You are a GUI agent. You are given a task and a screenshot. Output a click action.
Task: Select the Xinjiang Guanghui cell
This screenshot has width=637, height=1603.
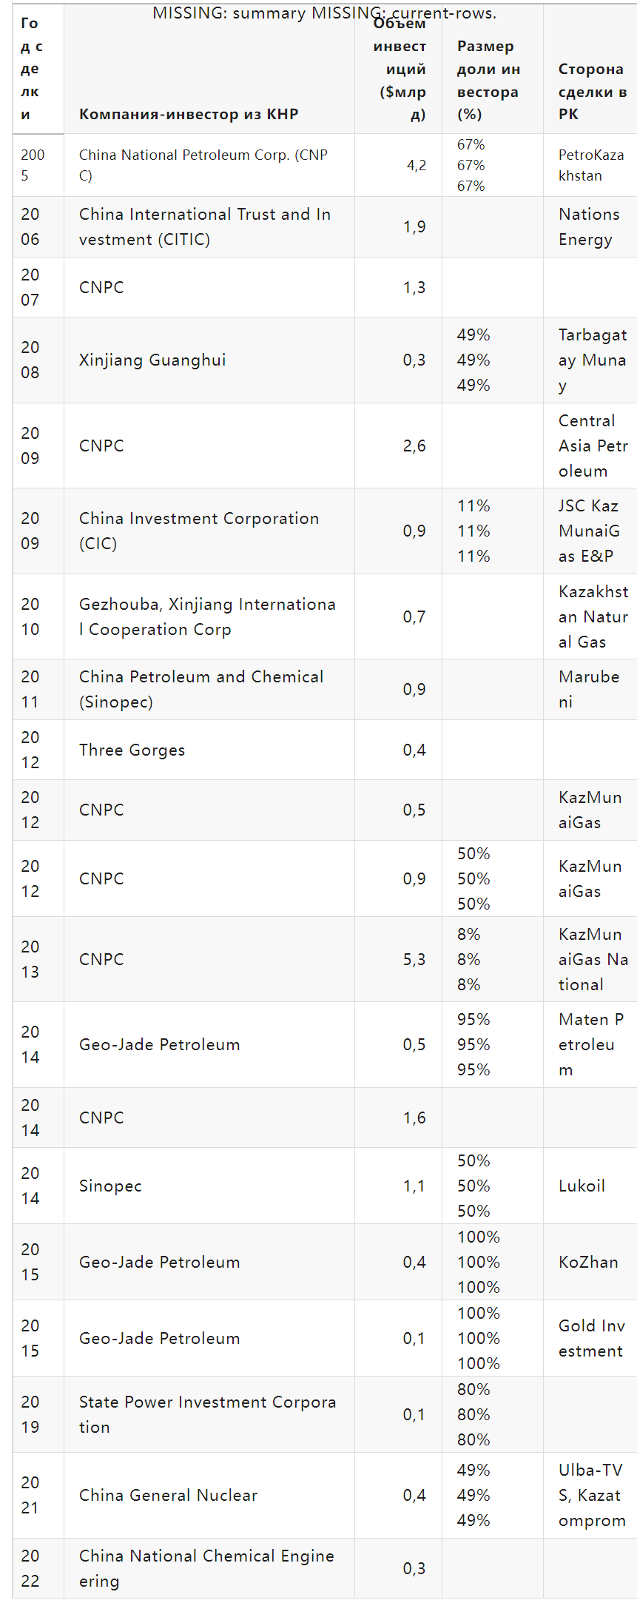pos(152,360)
